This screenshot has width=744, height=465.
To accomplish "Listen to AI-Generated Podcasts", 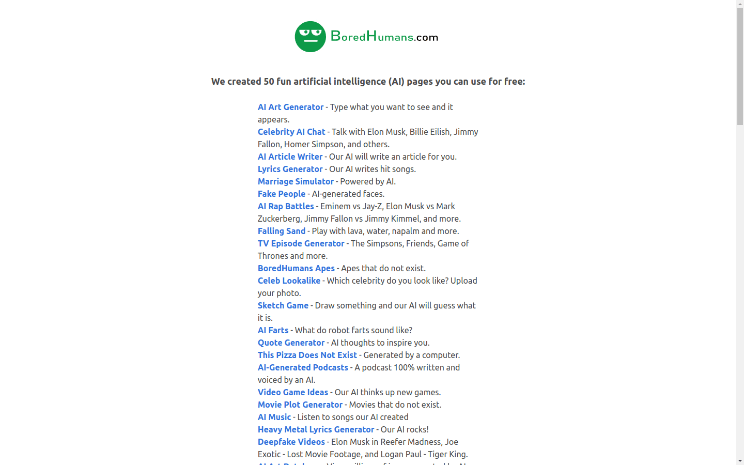I will (x=303, y=367).
